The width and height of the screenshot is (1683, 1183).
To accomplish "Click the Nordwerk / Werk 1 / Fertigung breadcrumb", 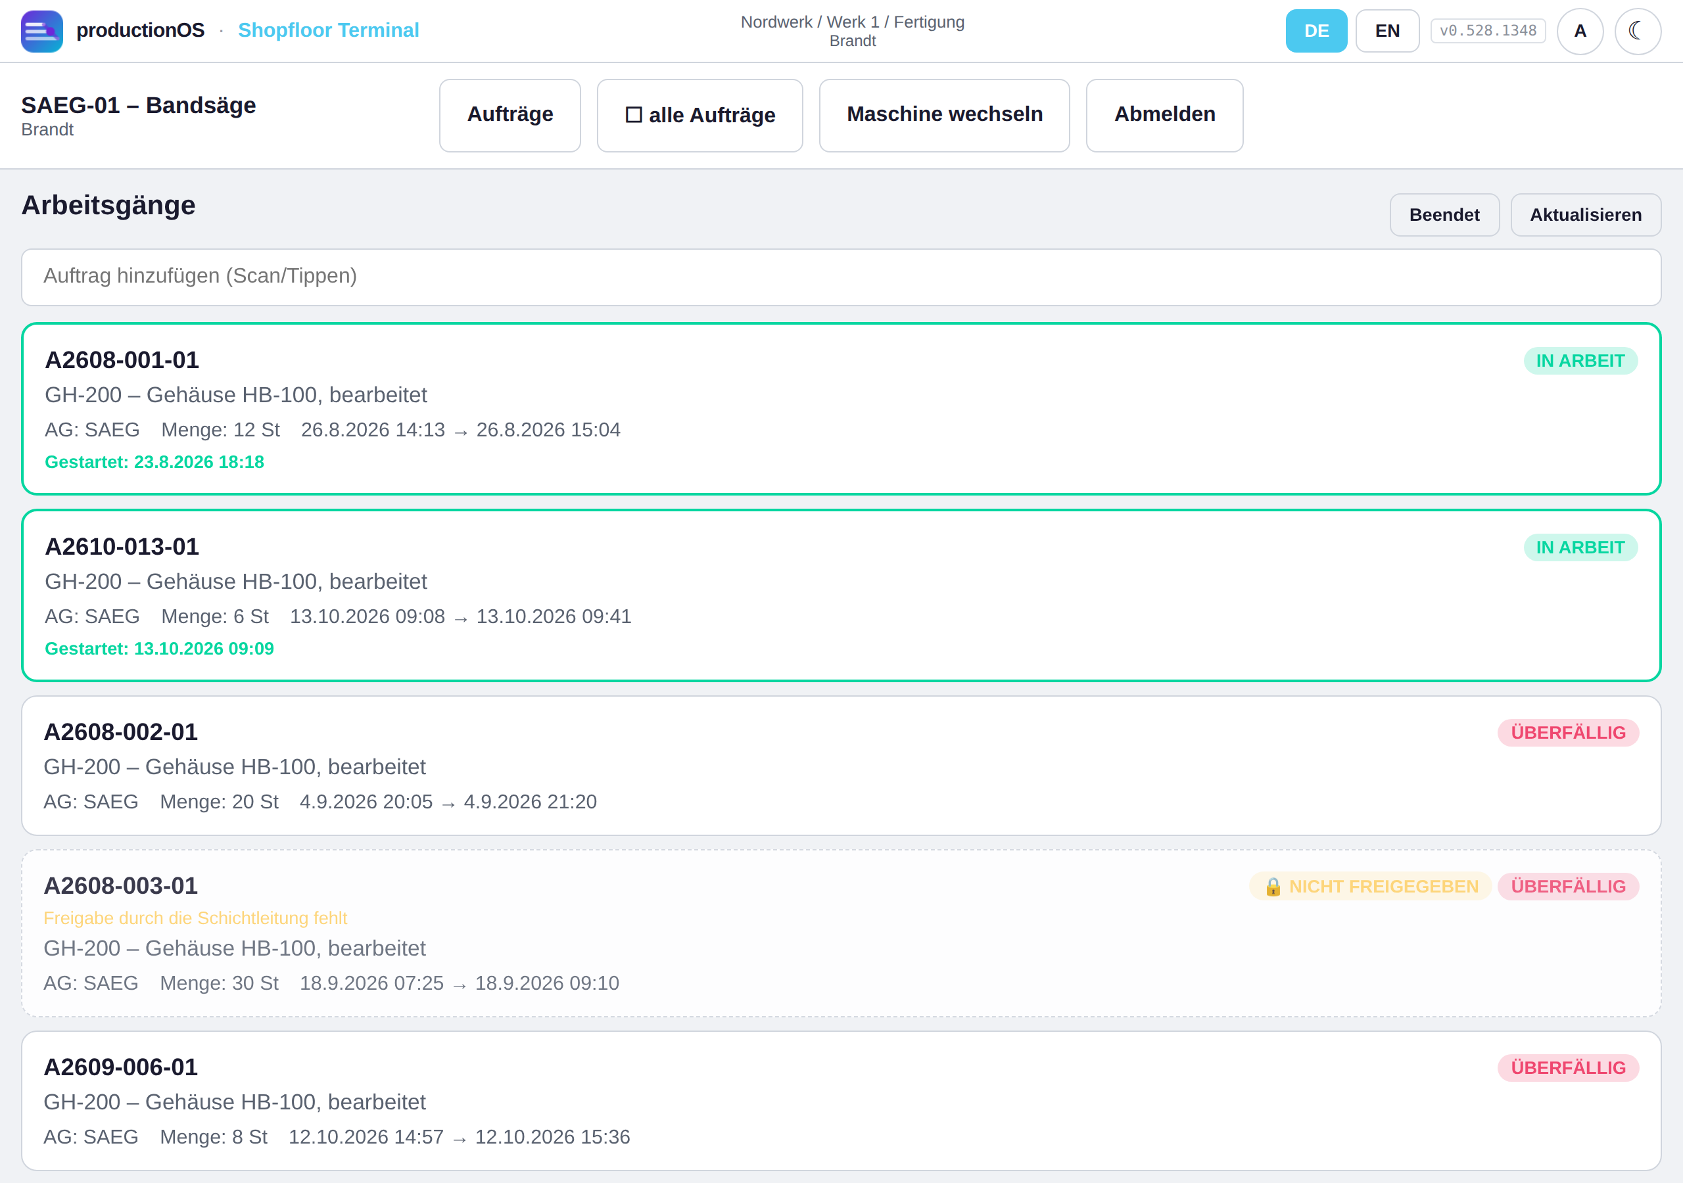I will [853, 22].
